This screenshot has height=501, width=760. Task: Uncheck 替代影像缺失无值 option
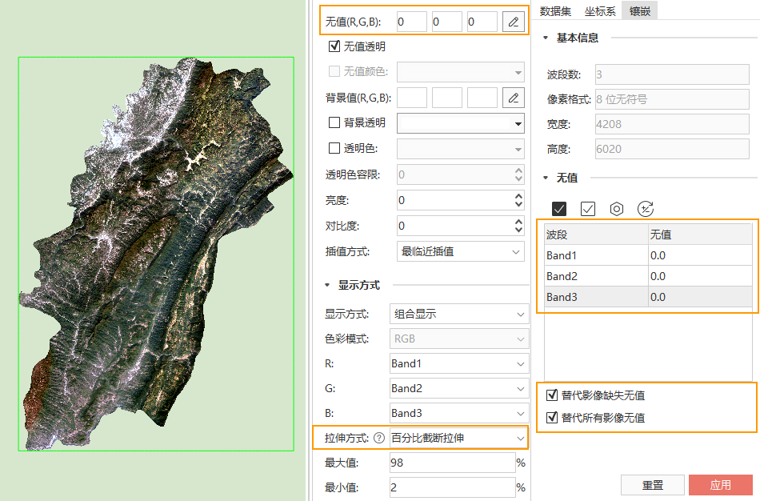pos(551,395)
